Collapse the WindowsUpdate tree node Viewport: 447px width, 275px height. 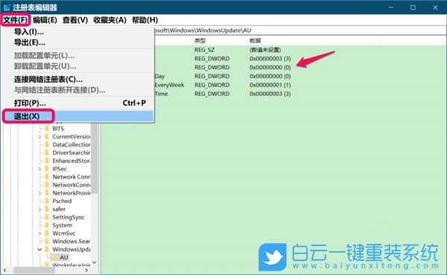(x=39, y=250)
